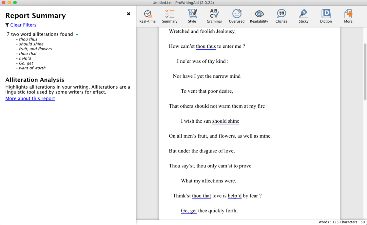This screenshot has width=367, height=225.
Task: Select 'fruit, and flowers' in the list
Action: (x=35, y=49)
